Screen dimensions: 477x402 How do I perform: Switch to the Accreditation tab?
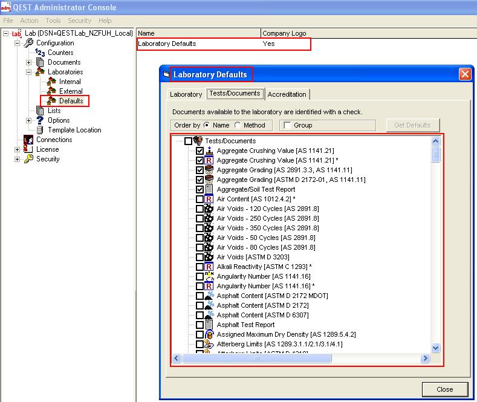287,94
